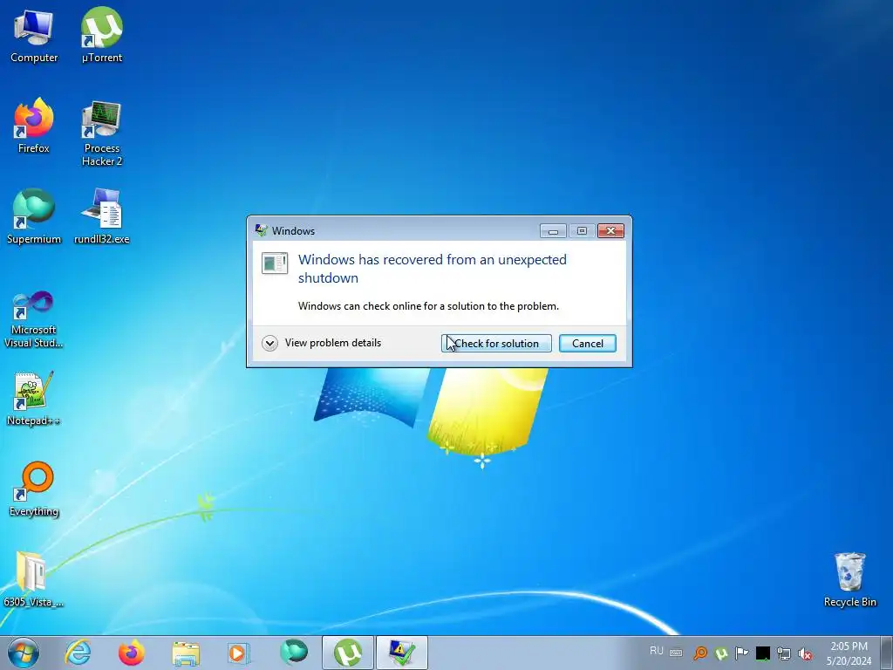
Task: Launch Firefox from the taskbar
Action: (131, 653)
